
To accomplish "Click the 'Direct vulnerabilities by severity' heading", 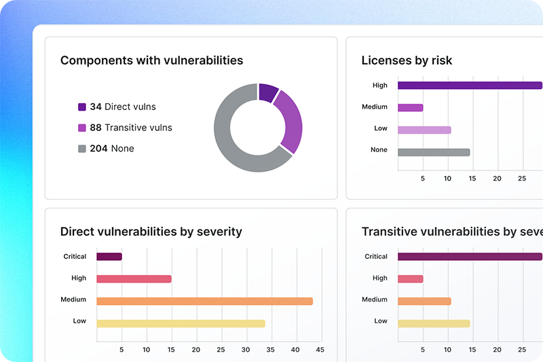I will tap(151, 232).
